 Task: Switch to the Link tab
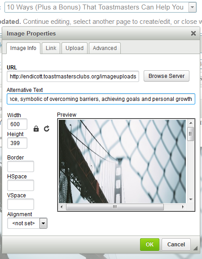tap(51, 48)
